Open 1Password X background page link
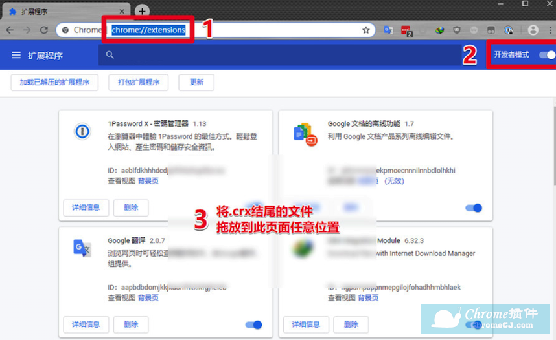556x340 pixels. 148,181
